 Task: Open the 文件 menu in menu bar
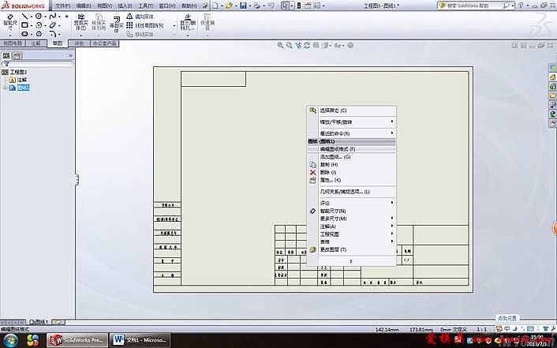tap(62, 6)
